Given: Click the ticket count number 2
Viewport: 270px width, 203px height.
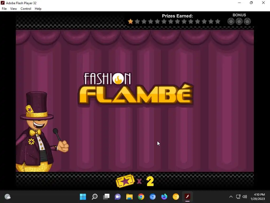Looking at the screenshot, I should tap(150, 181).
